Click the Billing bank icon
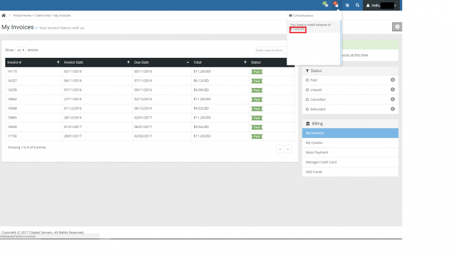 pos(307,123)
